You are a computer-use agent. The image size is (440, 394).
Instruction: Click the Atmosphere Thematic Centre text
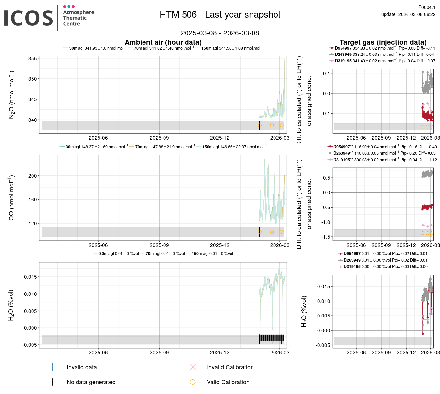pyautogui.click(x=78, y=18)
